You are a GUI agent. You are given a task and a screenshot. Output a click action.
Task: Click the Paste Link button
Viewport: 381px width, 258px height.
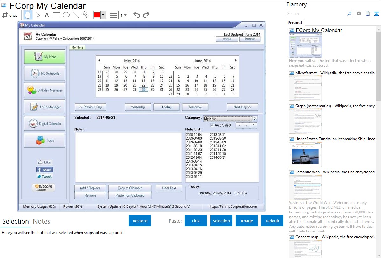196,221
